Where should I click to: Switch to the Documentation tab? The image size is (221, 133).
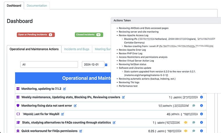[37, 5]
